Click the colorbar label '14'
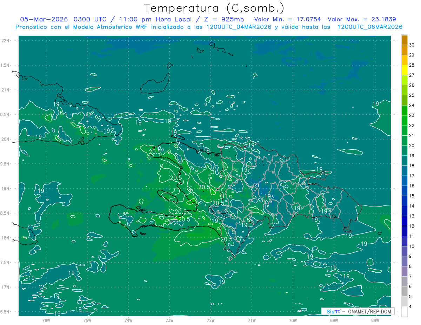421x325 pixels. click(412, 206)
